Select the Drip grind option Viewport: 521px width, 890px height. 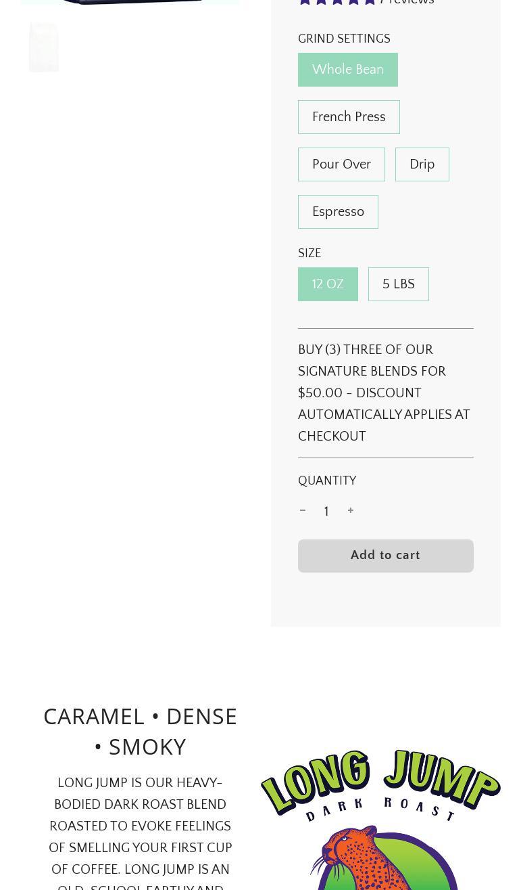click(422, 164)
